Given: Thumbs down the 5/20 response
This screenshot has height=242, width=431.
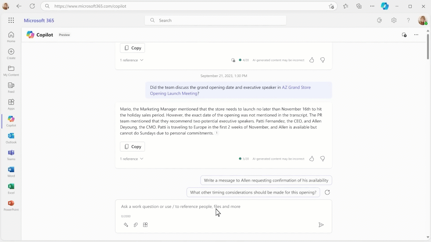Looking at the screenshot, I should point(322,159).
